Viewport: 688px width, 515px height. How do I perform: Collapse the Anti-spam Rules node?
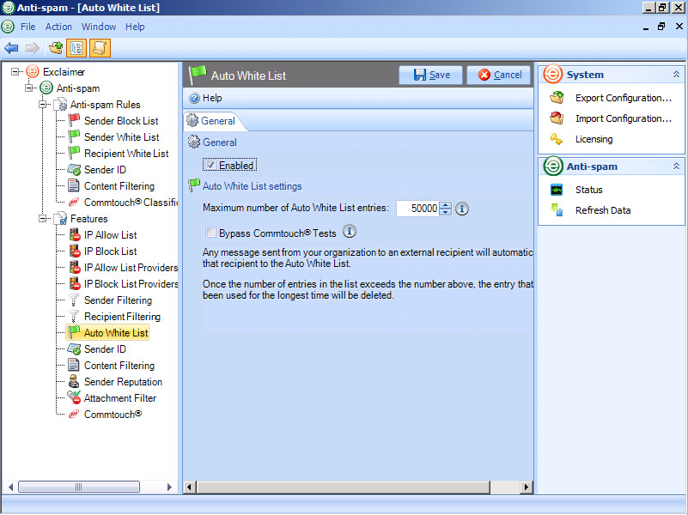[43, 105]
